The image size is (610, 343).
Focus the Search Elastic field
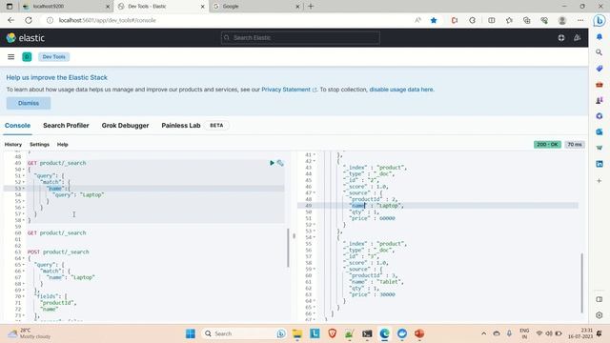point(300,38)
